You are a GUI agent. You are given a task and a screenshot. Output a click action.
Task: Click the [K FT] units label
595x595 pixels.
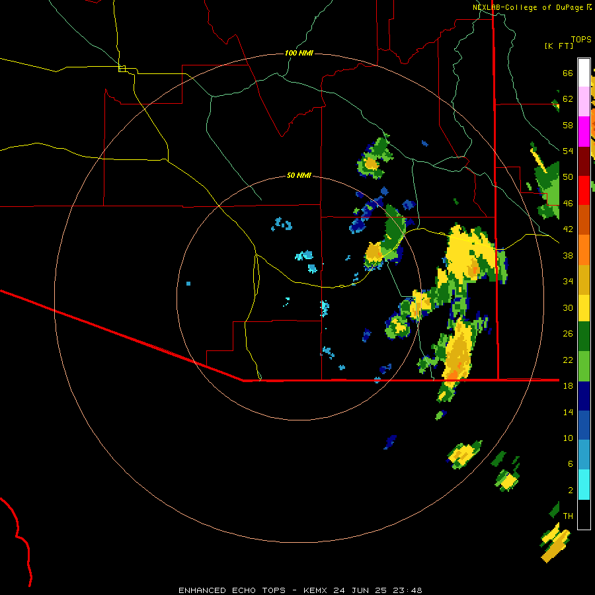tap(559, 46)
